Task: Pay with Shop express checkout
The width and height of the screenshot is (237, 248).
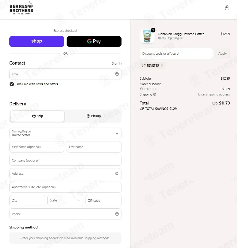Action: point(37,41)
